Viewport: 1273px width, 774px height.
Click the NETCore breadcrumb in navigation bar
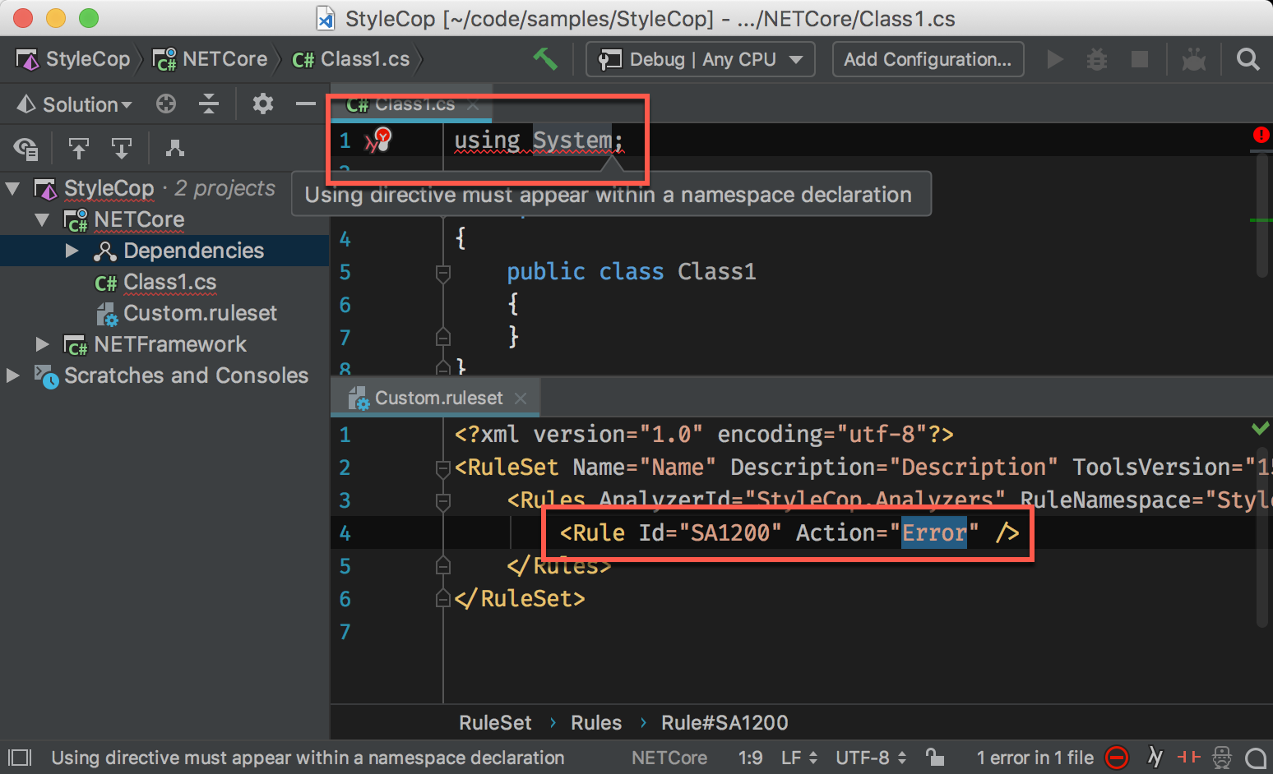coord(211,59)
